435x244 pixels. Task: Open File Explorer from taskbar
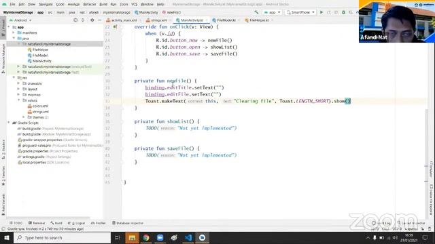[x=132, y=238]
